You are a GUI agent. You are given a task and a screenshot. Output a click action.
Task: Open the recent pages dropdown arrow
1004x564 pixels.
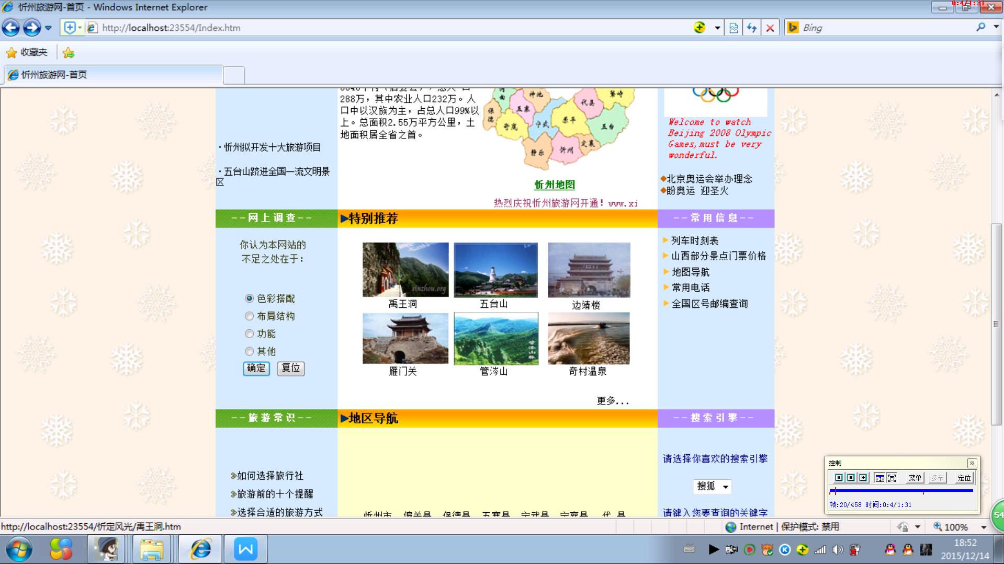point(48,28)
